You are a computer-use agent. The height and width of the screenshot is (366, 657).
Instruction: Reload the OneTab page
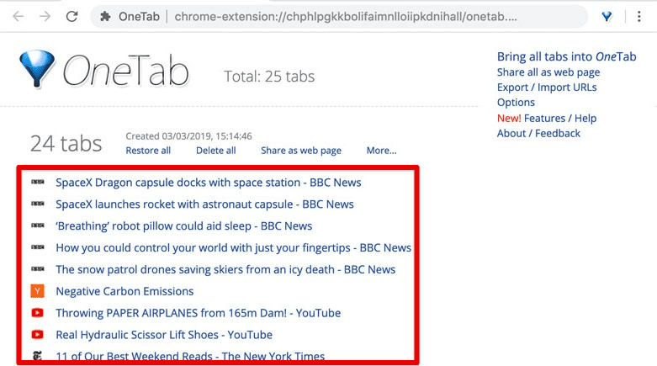pos(72,16)
